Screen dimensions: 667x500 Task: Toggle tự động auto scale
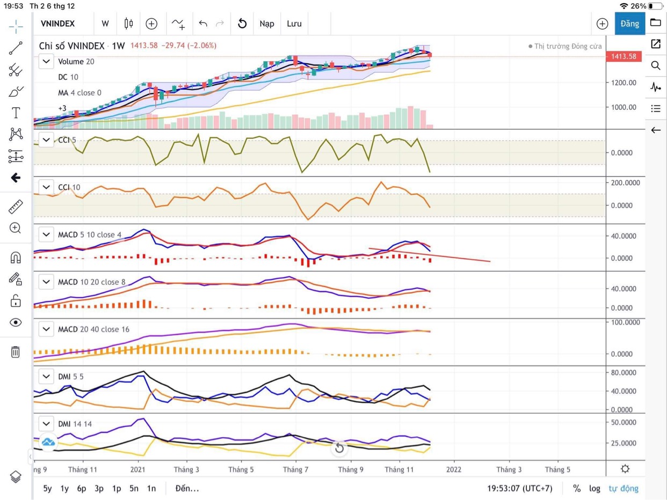pyautogui.click(x=624, y=488)
